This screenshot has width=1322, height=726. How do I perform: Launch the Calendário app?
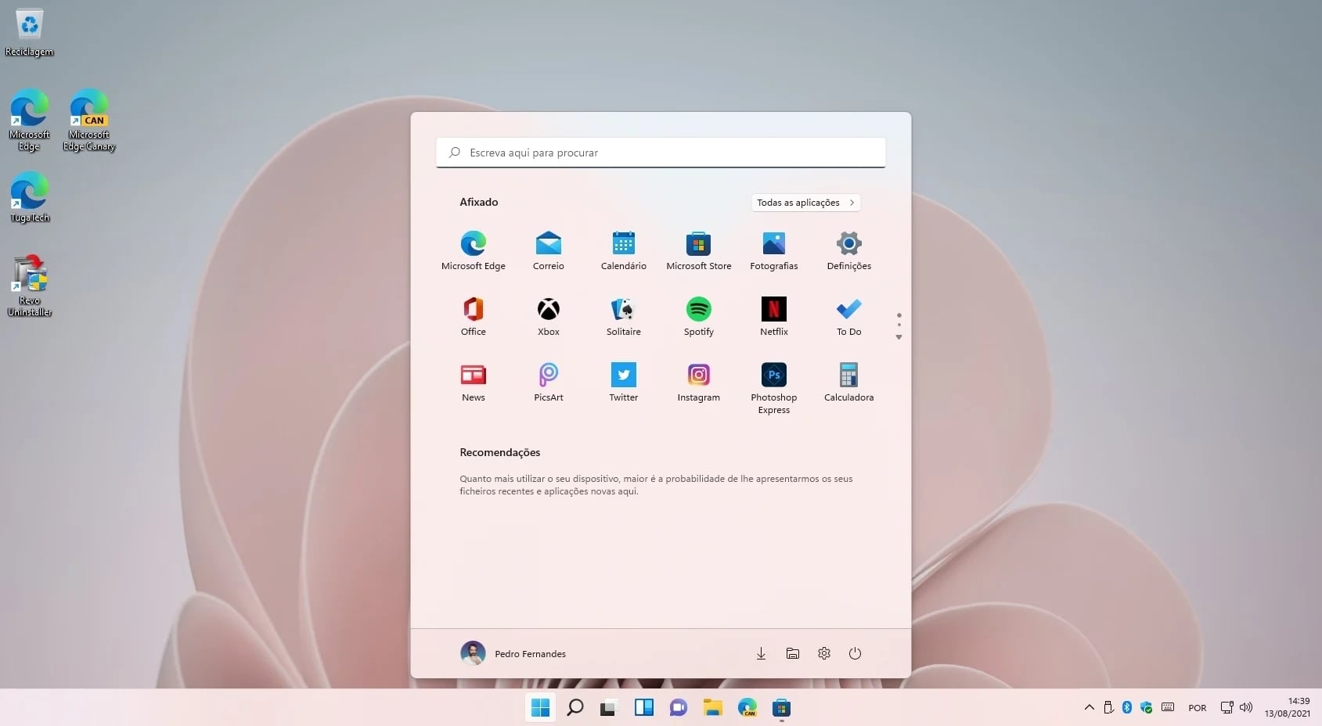coord(624,251)
